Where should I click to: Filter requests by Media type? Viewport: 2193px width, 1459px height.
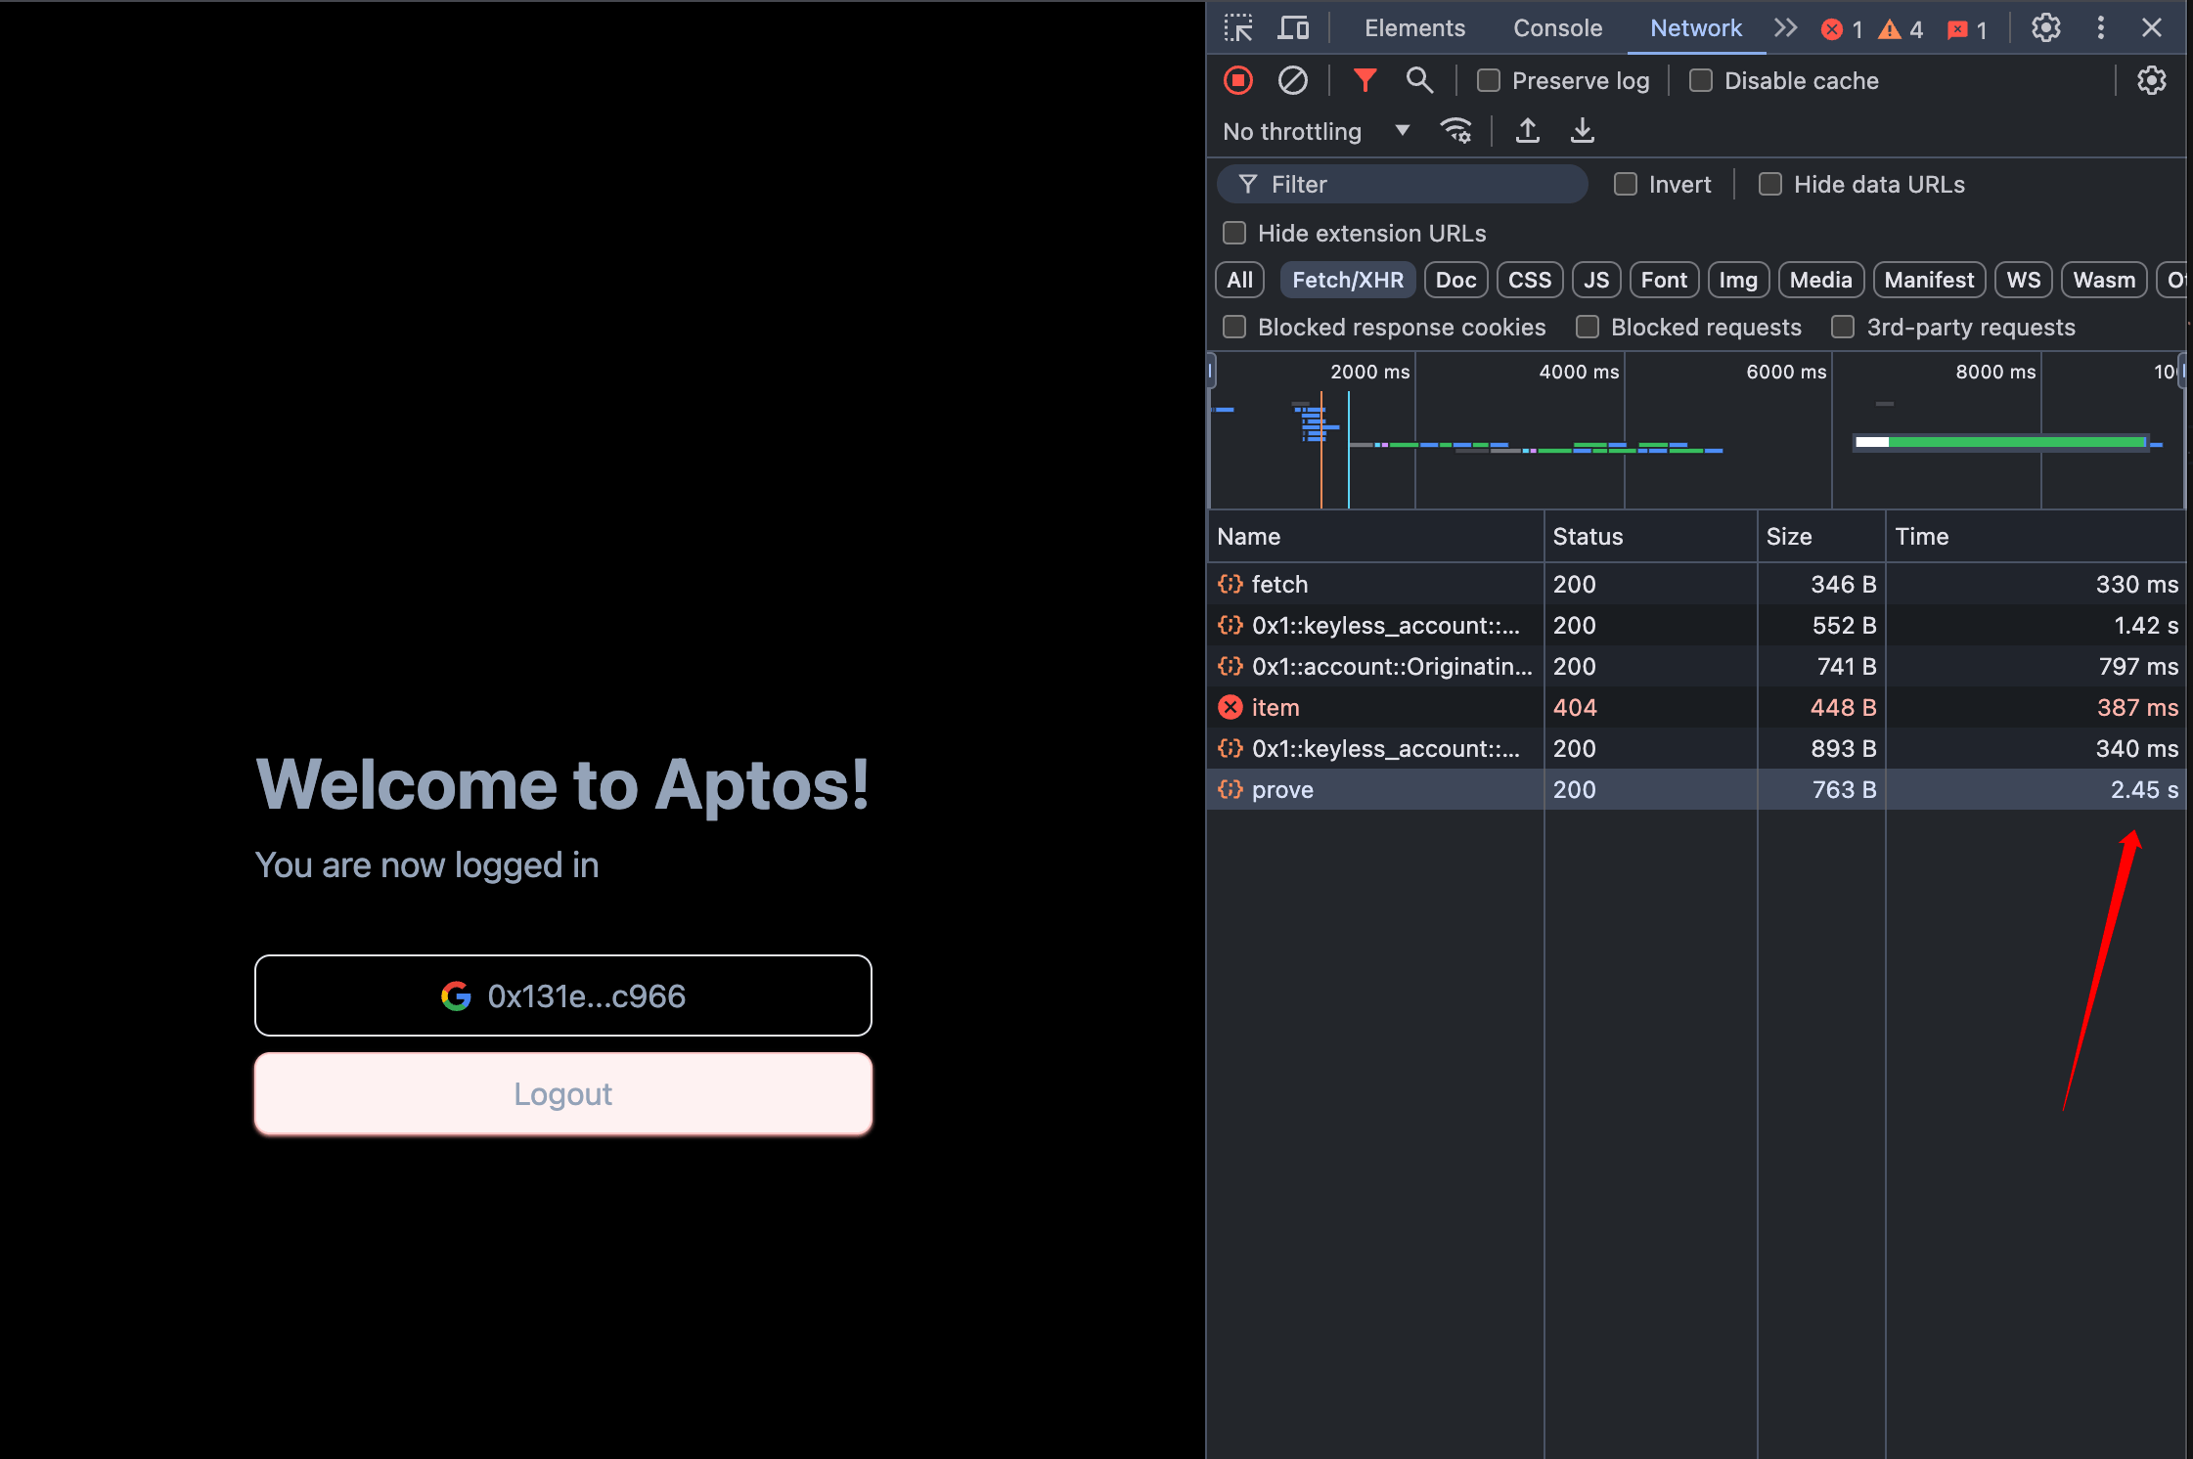(1821, 280)
